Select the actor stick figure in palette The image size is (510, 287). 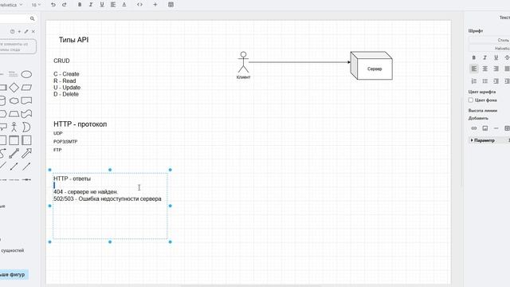[14, 127]
